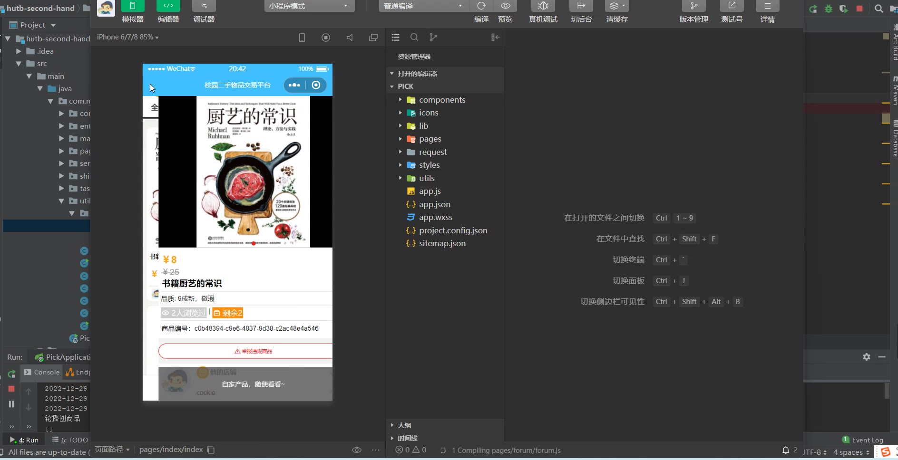Switch to the Console tab

[42, 372]
